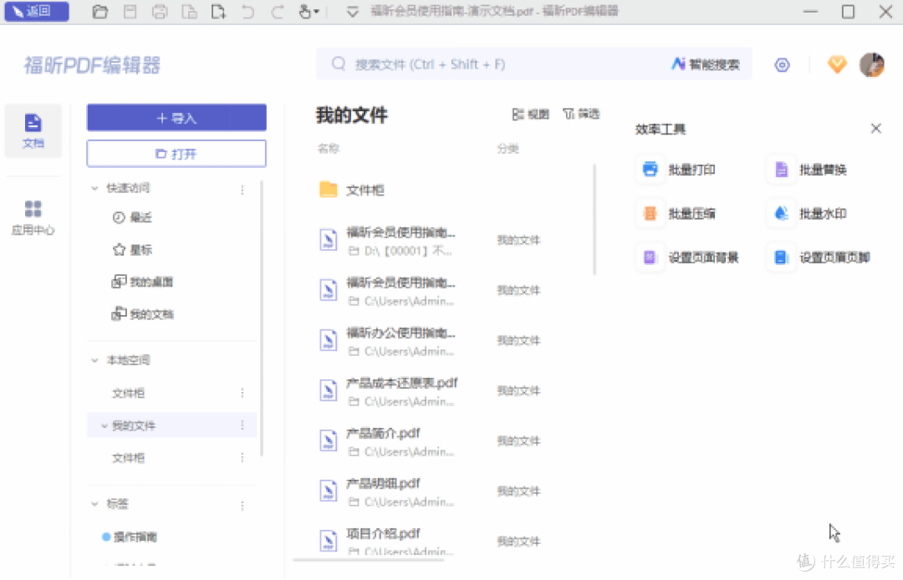
Task: Open the user avatar profile
Action: tap(872, 64)
